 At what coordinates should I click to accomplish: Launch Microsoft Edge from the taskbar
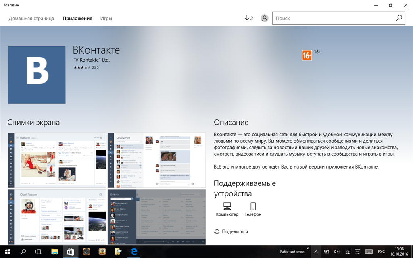[x=134, y=252]
